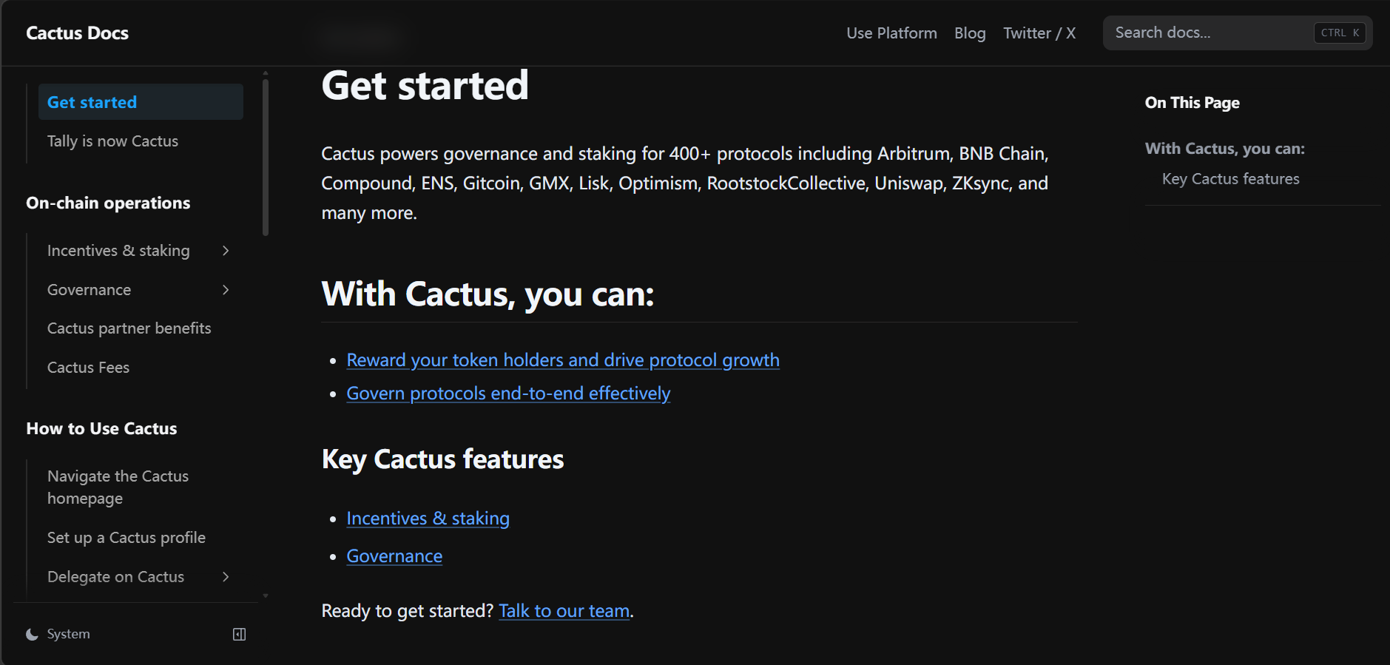This screenshot has height=665, width=1390.
Task: Open Tally is now Cactus page
Action: pyautogui.click(x=112, y=141)
